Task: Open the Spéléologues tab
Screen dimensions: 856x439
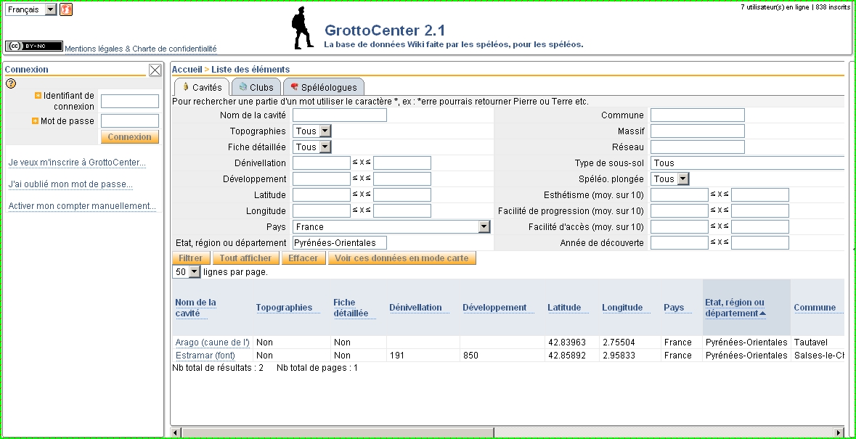Action: coord(323,87)
